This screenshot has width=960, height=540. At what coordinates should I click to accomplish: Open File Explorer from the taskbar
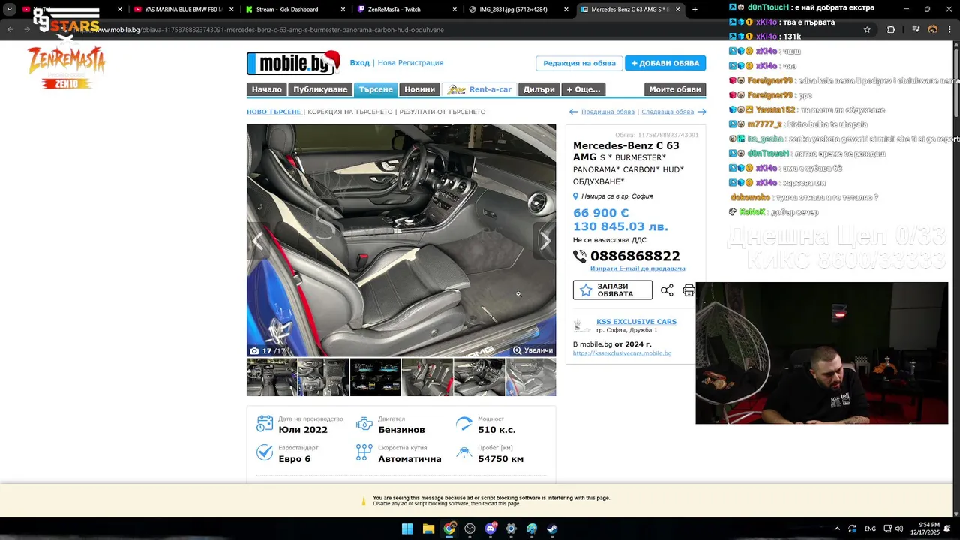pyautogui.click(x=428, y=529)
